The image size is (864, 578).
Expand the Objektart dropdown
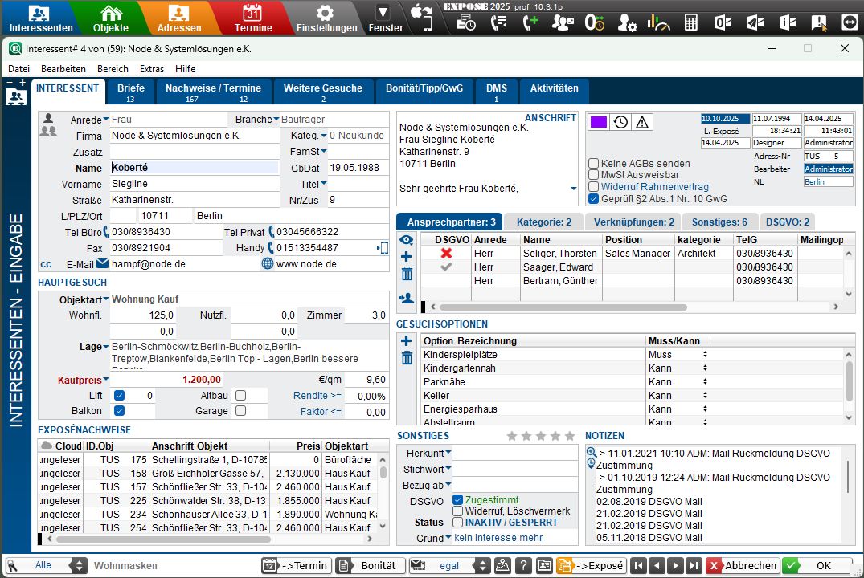click(x=105, y=299)
